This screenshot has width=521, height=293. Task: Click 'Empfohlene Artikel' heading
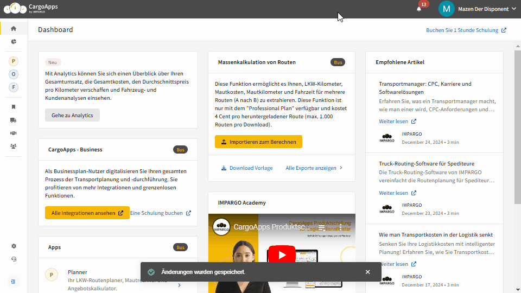(x=400, y=62)
